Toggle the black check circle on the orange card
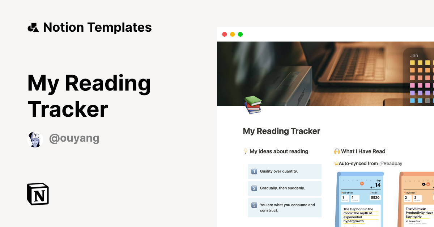 pyautogui.click(x=424, y=184)
